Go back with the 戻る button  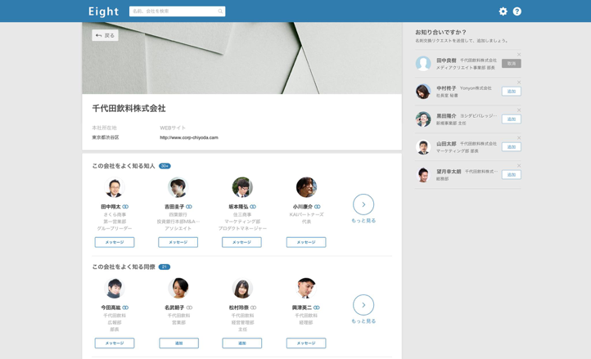[105, 35]
